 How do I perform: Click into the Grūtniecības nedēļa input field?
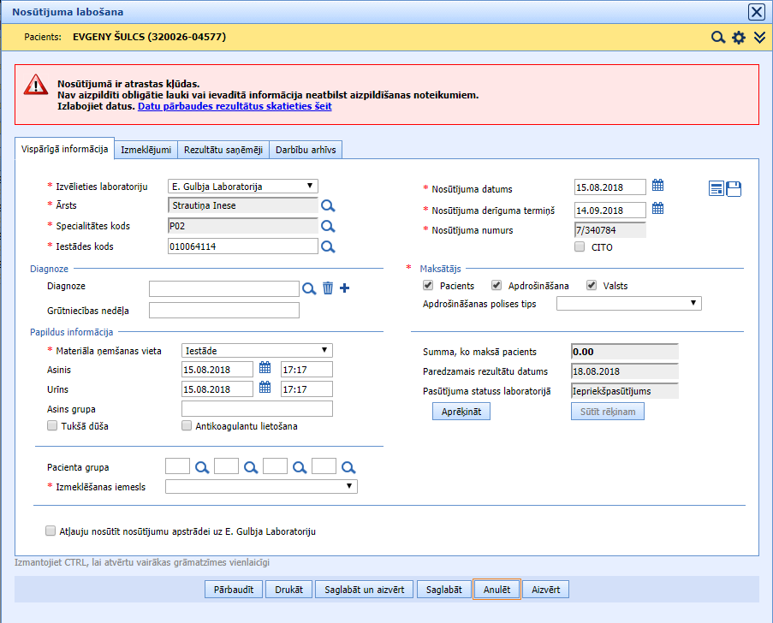tap(224, 310)
